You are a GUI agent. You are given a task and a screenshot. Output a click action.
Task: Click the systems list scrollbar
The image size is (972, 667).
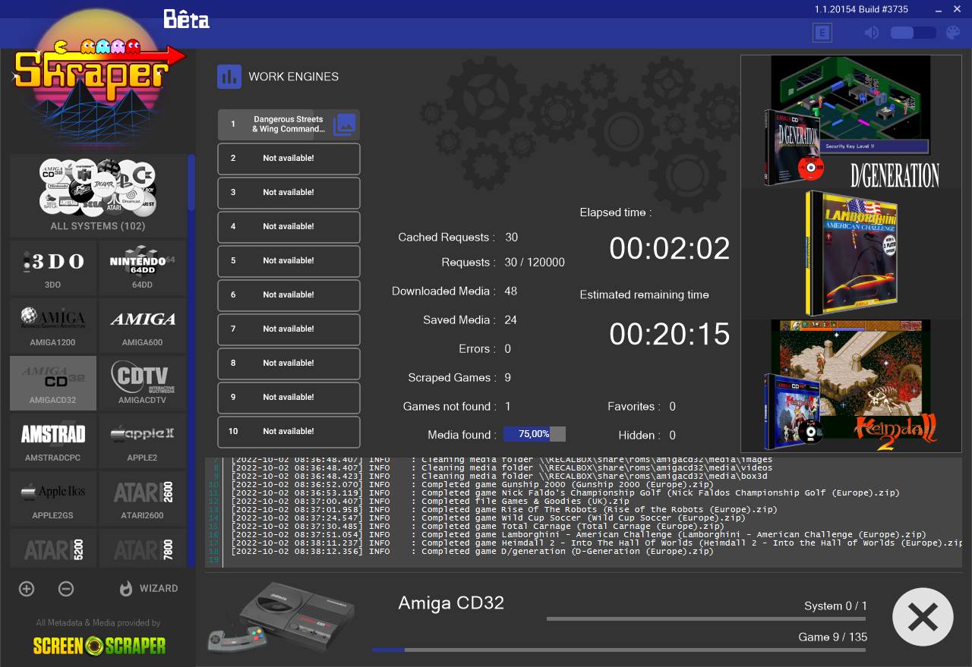tap(191, 360)
